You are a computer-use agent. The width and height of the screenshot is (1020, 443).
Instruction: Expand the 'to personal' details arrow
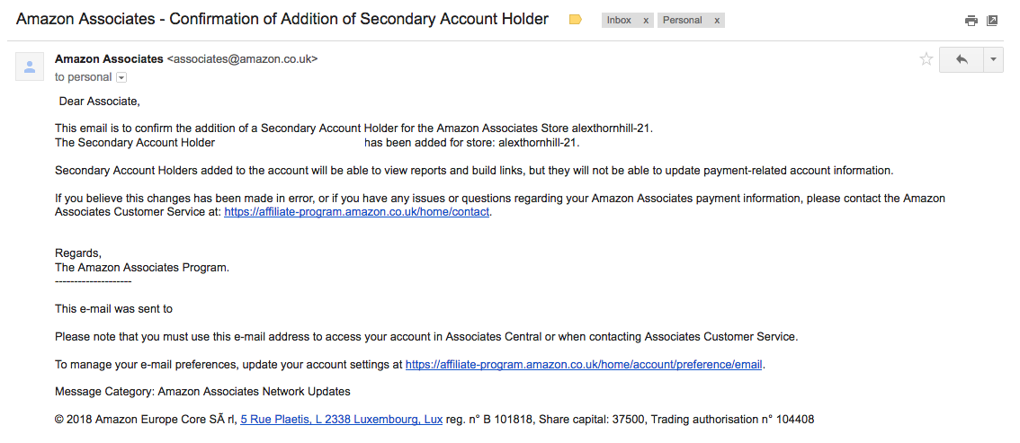[x=121, y=77]
